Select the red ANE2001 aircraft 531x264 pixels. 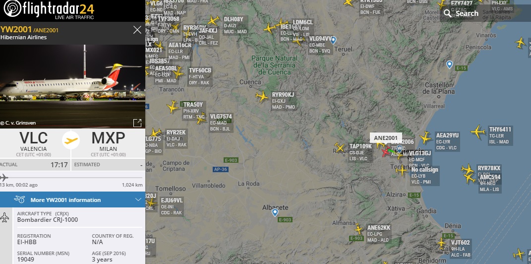pyautogui.click(x=385, y=152)
